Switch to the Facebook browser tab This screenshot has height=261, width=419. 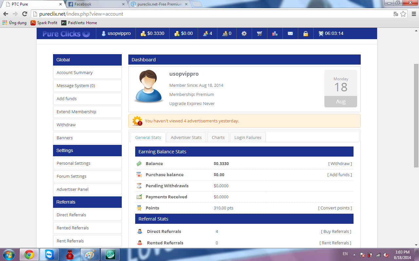tap(95, 4)
